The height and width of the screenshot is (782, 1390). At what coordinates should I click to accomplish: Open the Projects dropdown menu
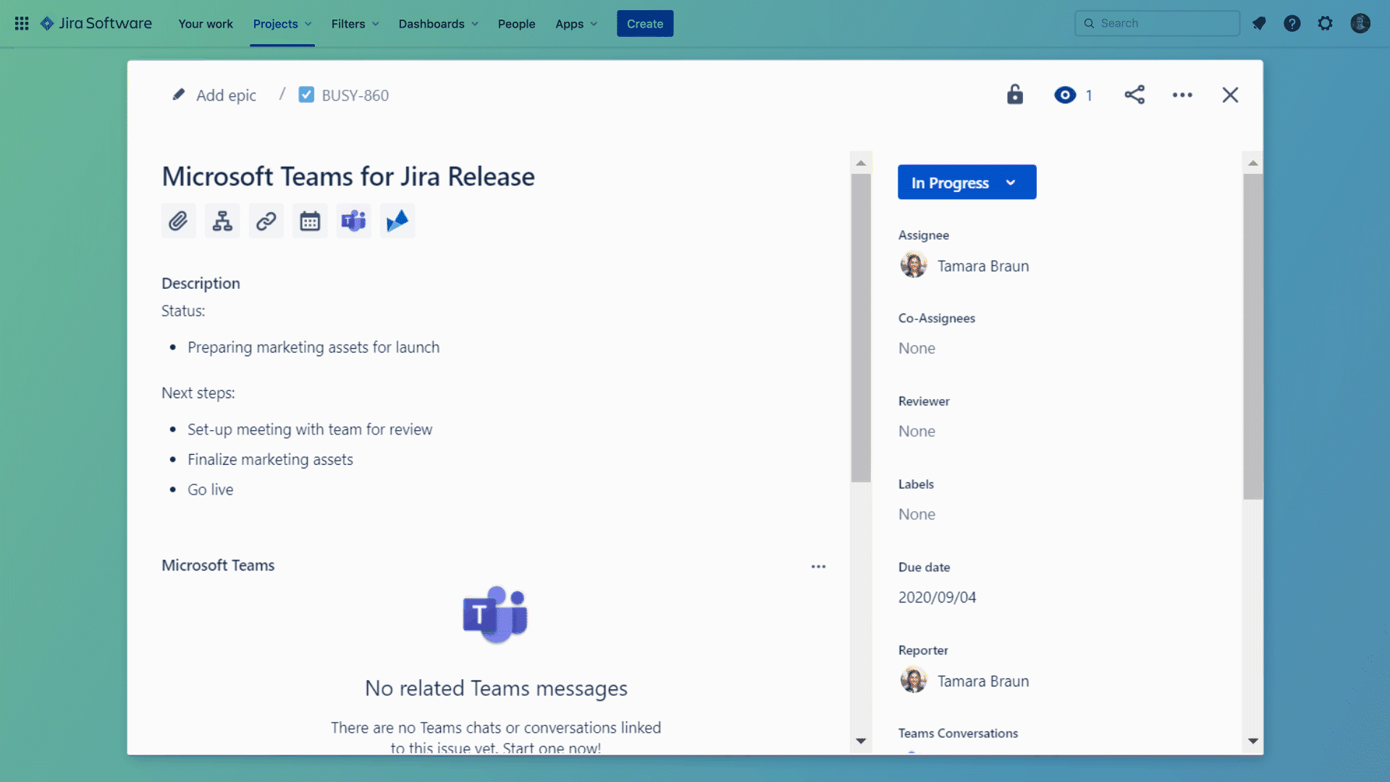282,24
